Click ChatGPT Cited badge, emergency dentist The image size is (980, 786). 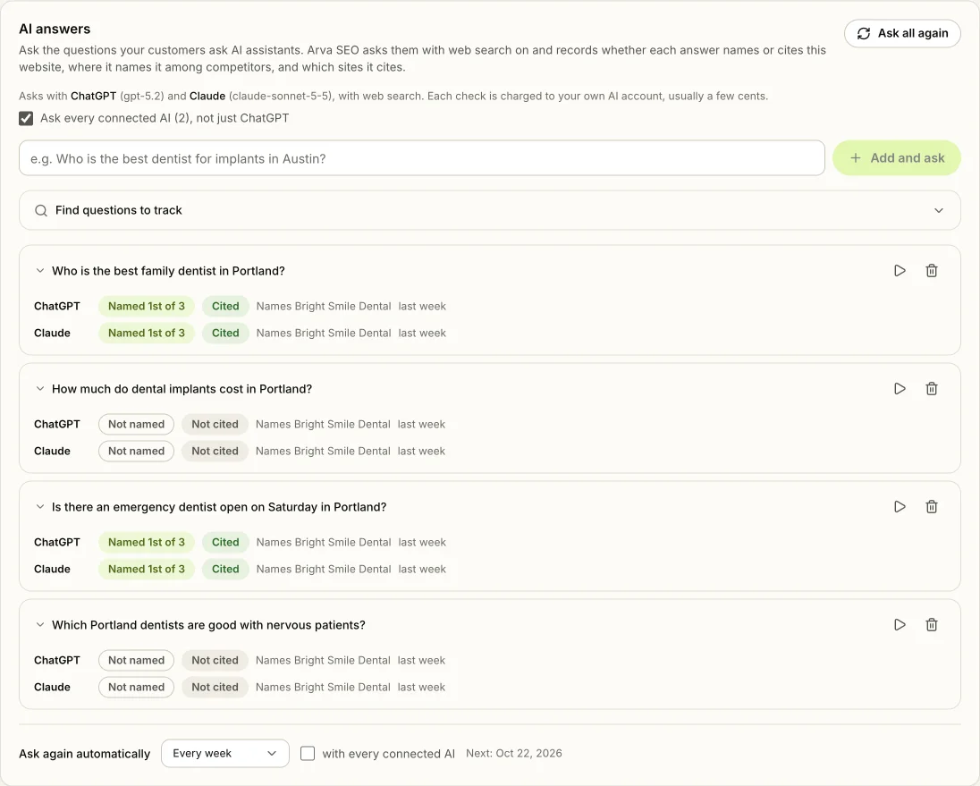[225, 542]
